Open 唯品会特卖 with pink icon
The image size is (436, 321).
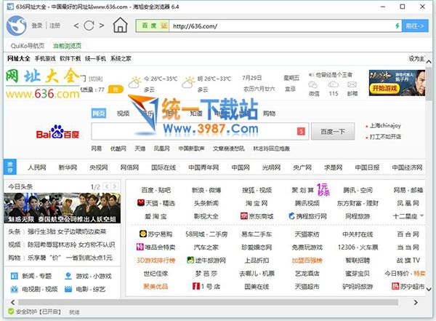pyautogui.click(x=156, y=247)
